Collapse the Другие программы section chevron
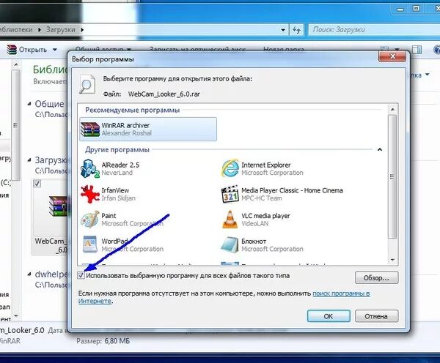Image resolution: width=440 pixels, height=363 pixels. (380, 149)
